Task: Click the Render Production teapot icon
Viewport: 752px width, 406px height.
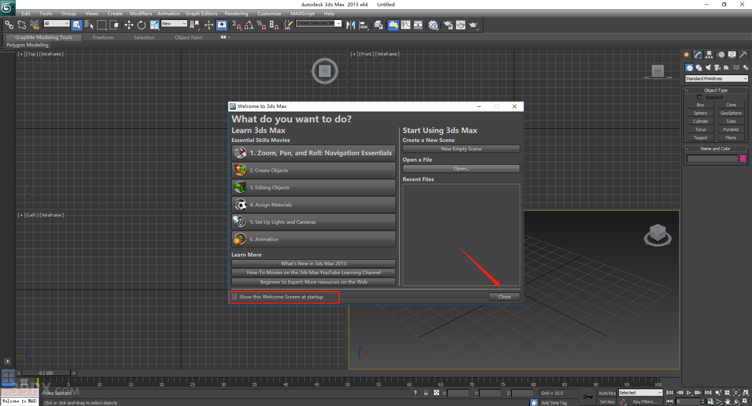Action: (474, 25)
